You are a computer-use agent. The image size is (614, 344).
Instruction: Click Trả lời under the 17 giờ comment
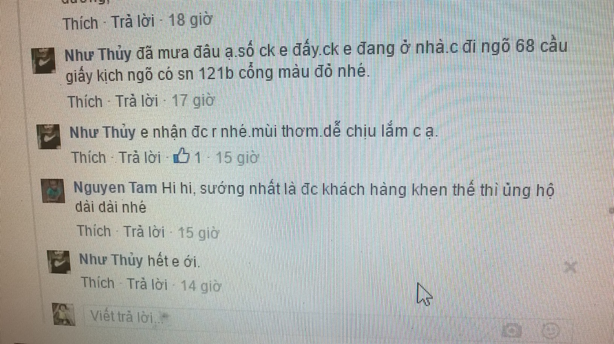pos(137,101)
